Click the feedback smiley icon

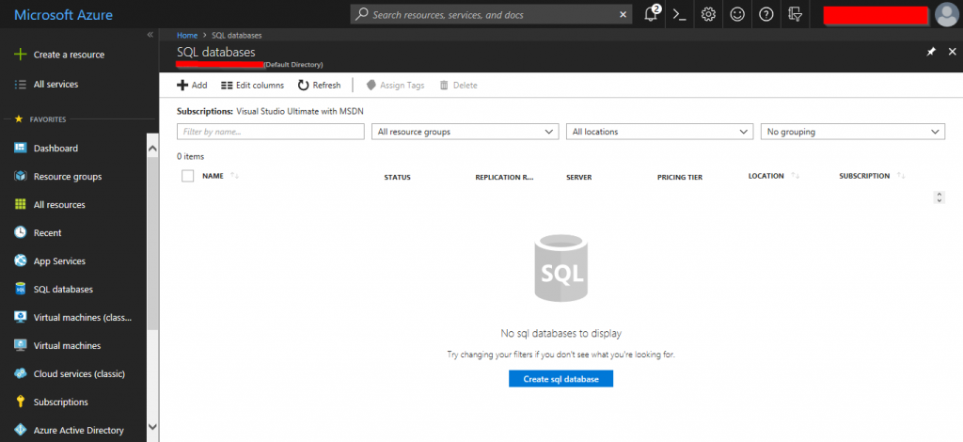coord(737,15)
